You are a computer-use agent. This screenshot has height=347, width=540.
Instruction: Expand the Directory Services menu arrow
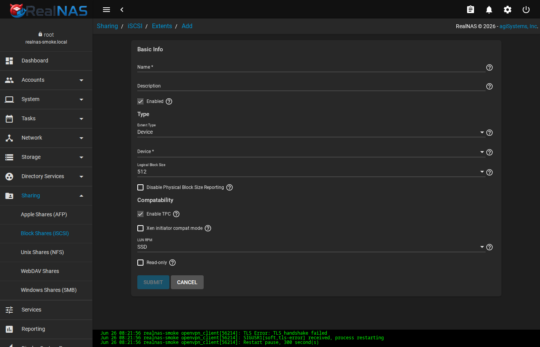point(81,177)
